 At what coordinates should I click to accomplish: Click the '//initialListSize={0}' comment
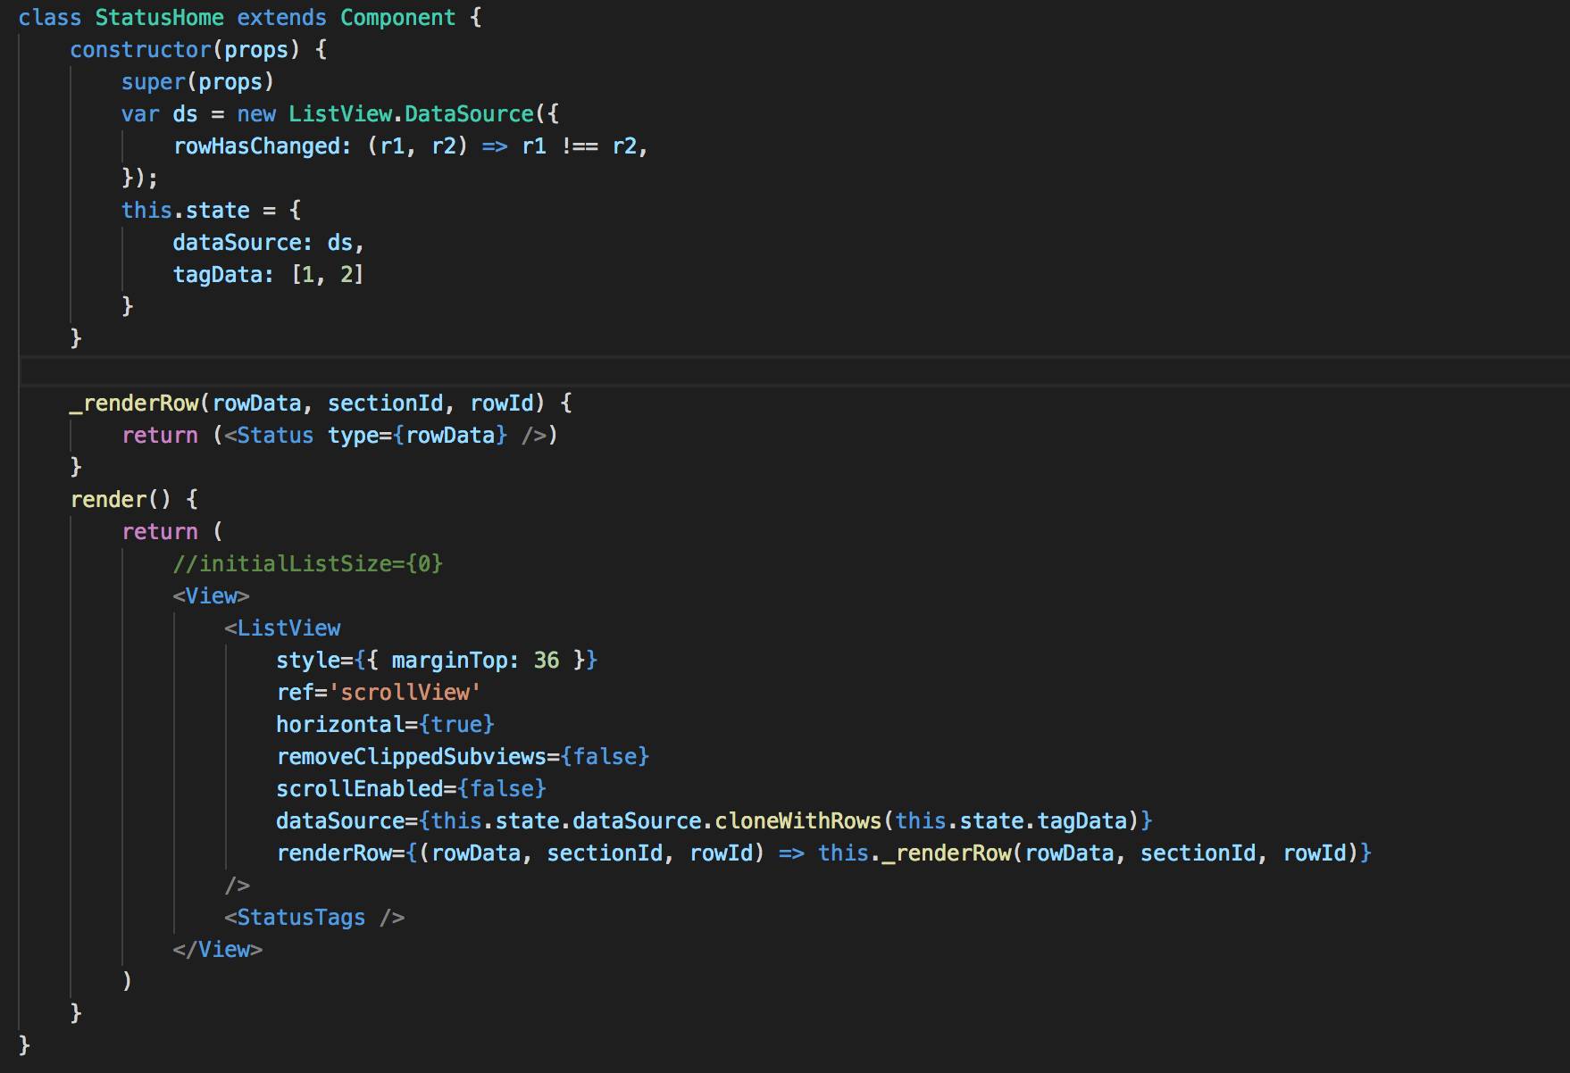click(308, 564)
